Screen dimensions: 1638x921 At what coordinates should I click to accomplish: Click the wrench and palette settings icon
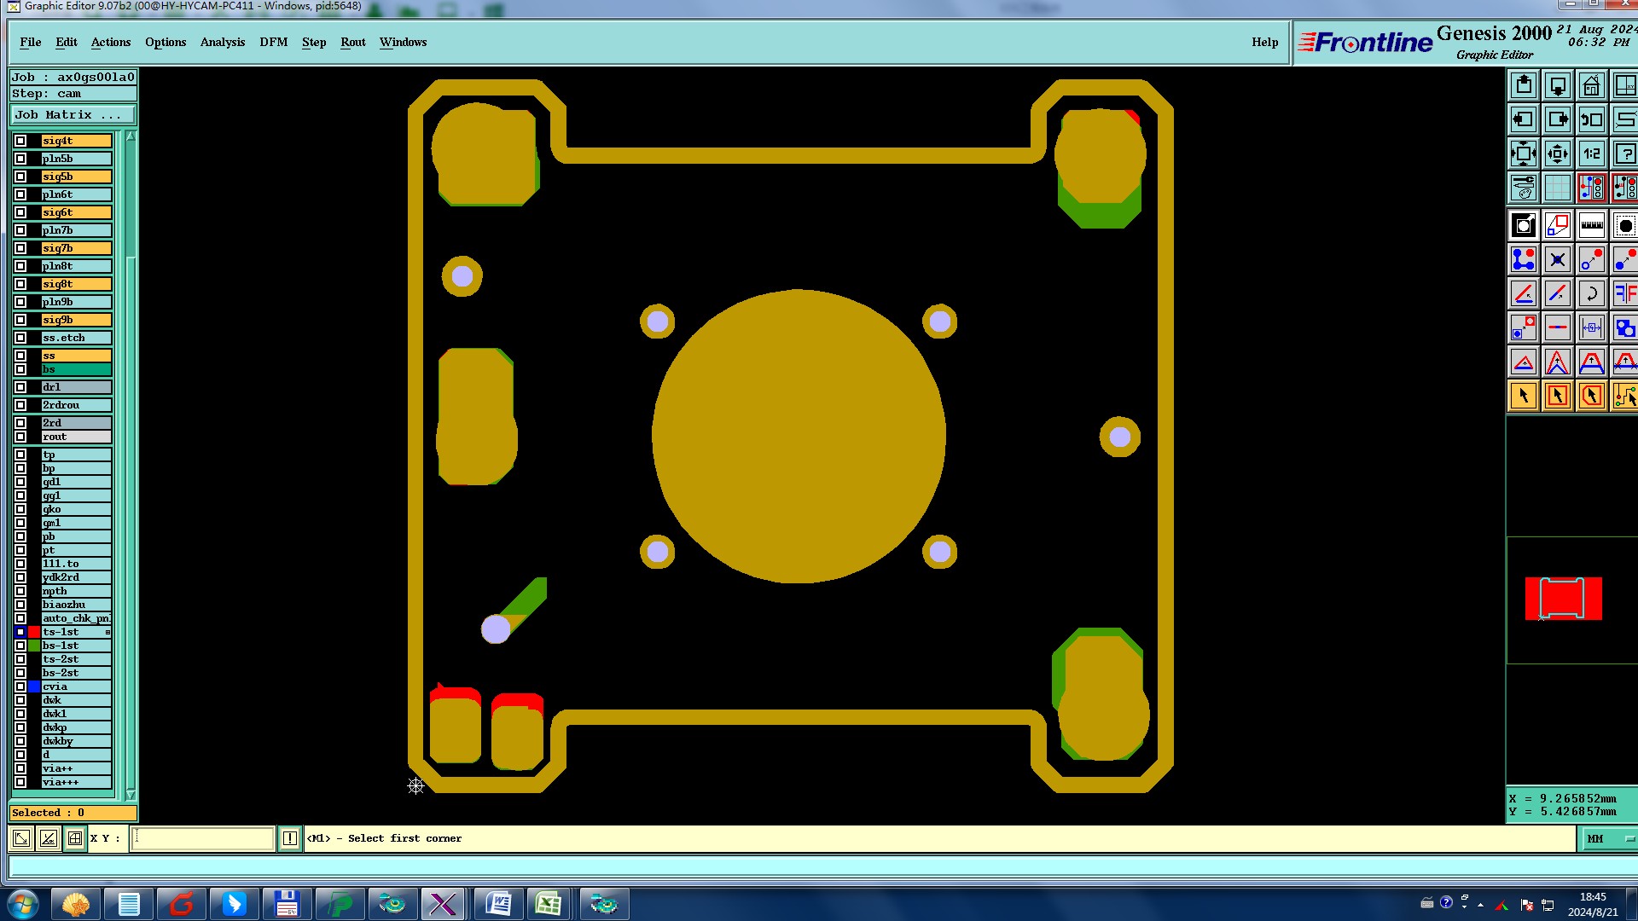[x=1523, y=188]
